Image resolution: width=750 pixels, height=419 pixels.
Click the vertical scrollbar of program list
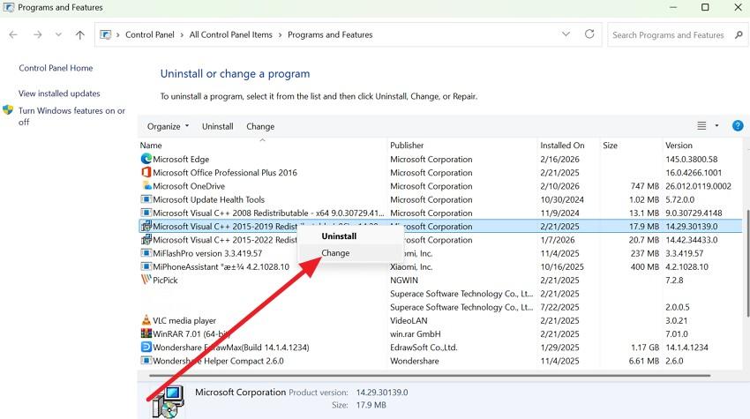click(x=747, y=263)
